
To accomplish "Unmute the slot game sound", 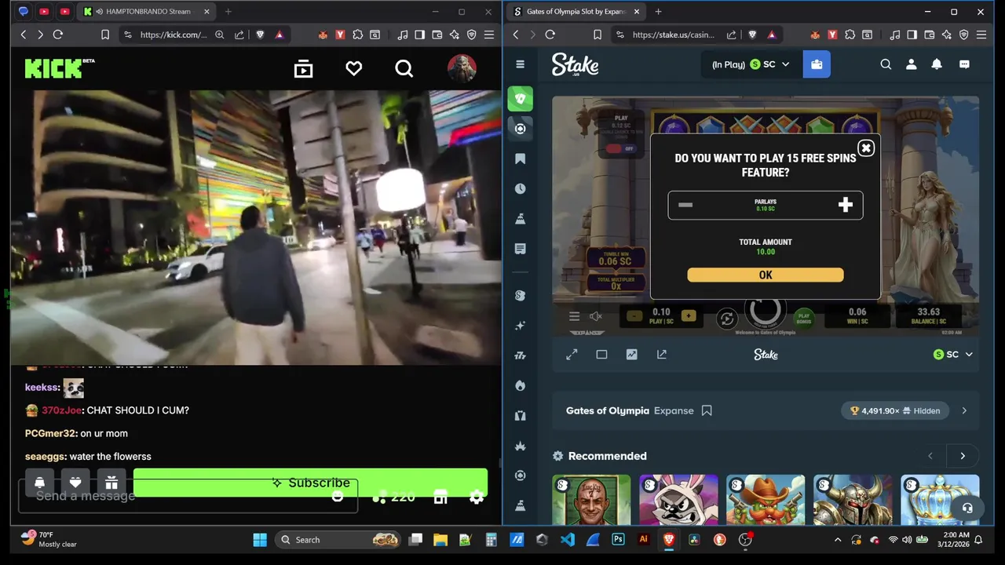I will tap(596, 316).
